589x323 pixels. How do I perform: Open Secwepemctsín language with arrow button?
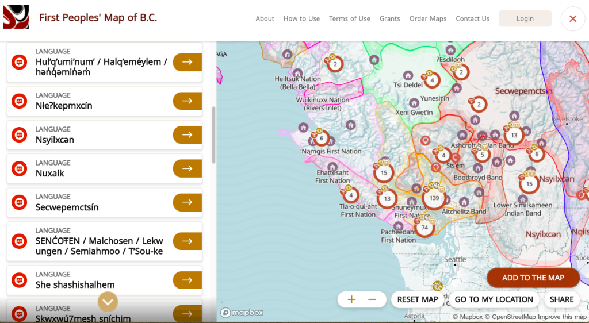pyautogui.click(x=187, y=202)
